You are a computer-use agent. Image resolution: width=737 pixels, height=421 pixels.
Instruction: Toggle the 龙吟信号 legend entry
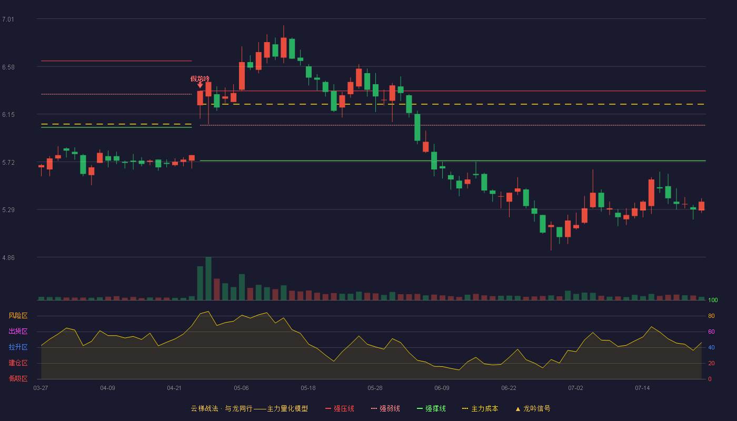click(533, 408)
